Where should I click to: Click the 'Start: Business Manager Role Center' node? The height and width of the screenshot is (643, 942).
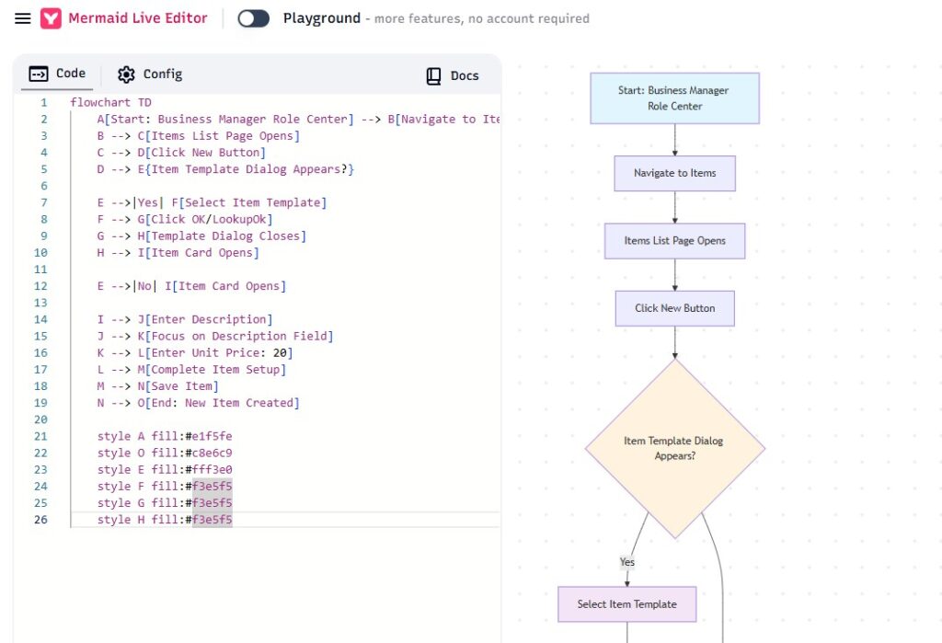coord(674,98)
